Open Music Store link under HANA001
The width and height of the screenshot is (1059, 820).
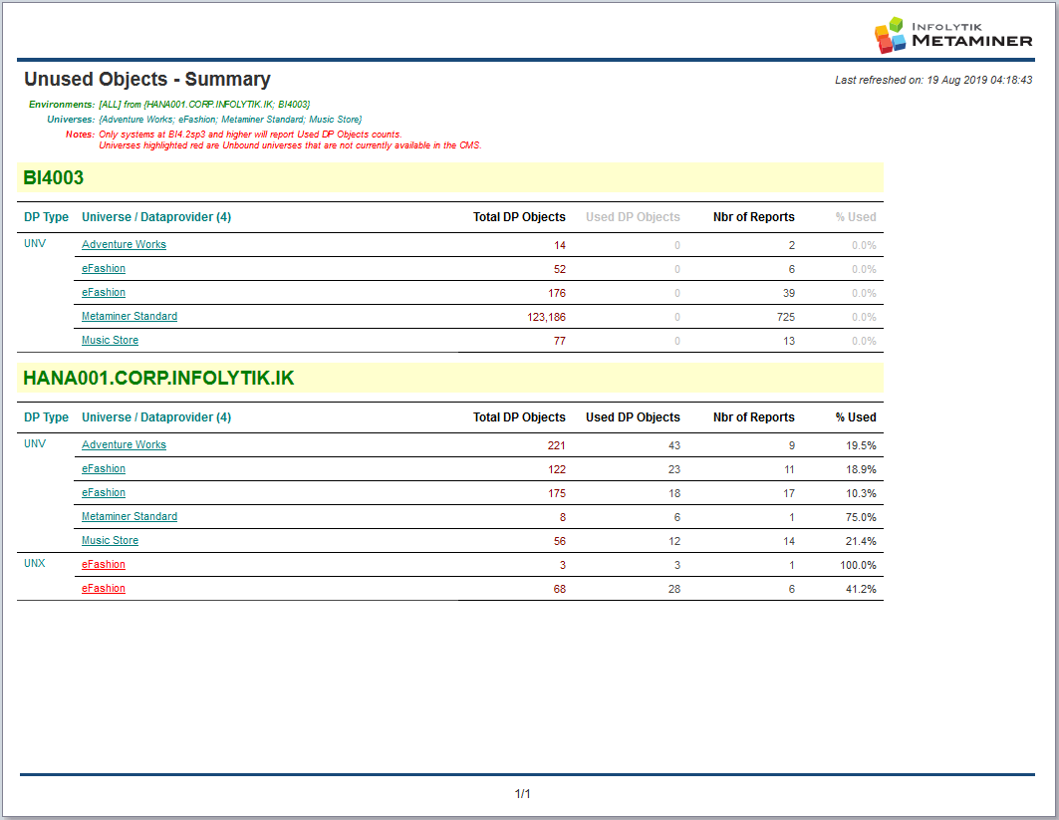tap(110, 540)
